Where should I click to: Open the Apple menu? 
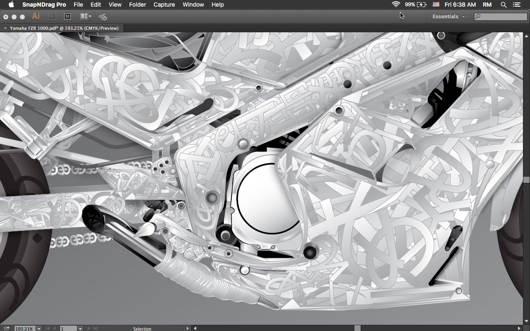11,5
